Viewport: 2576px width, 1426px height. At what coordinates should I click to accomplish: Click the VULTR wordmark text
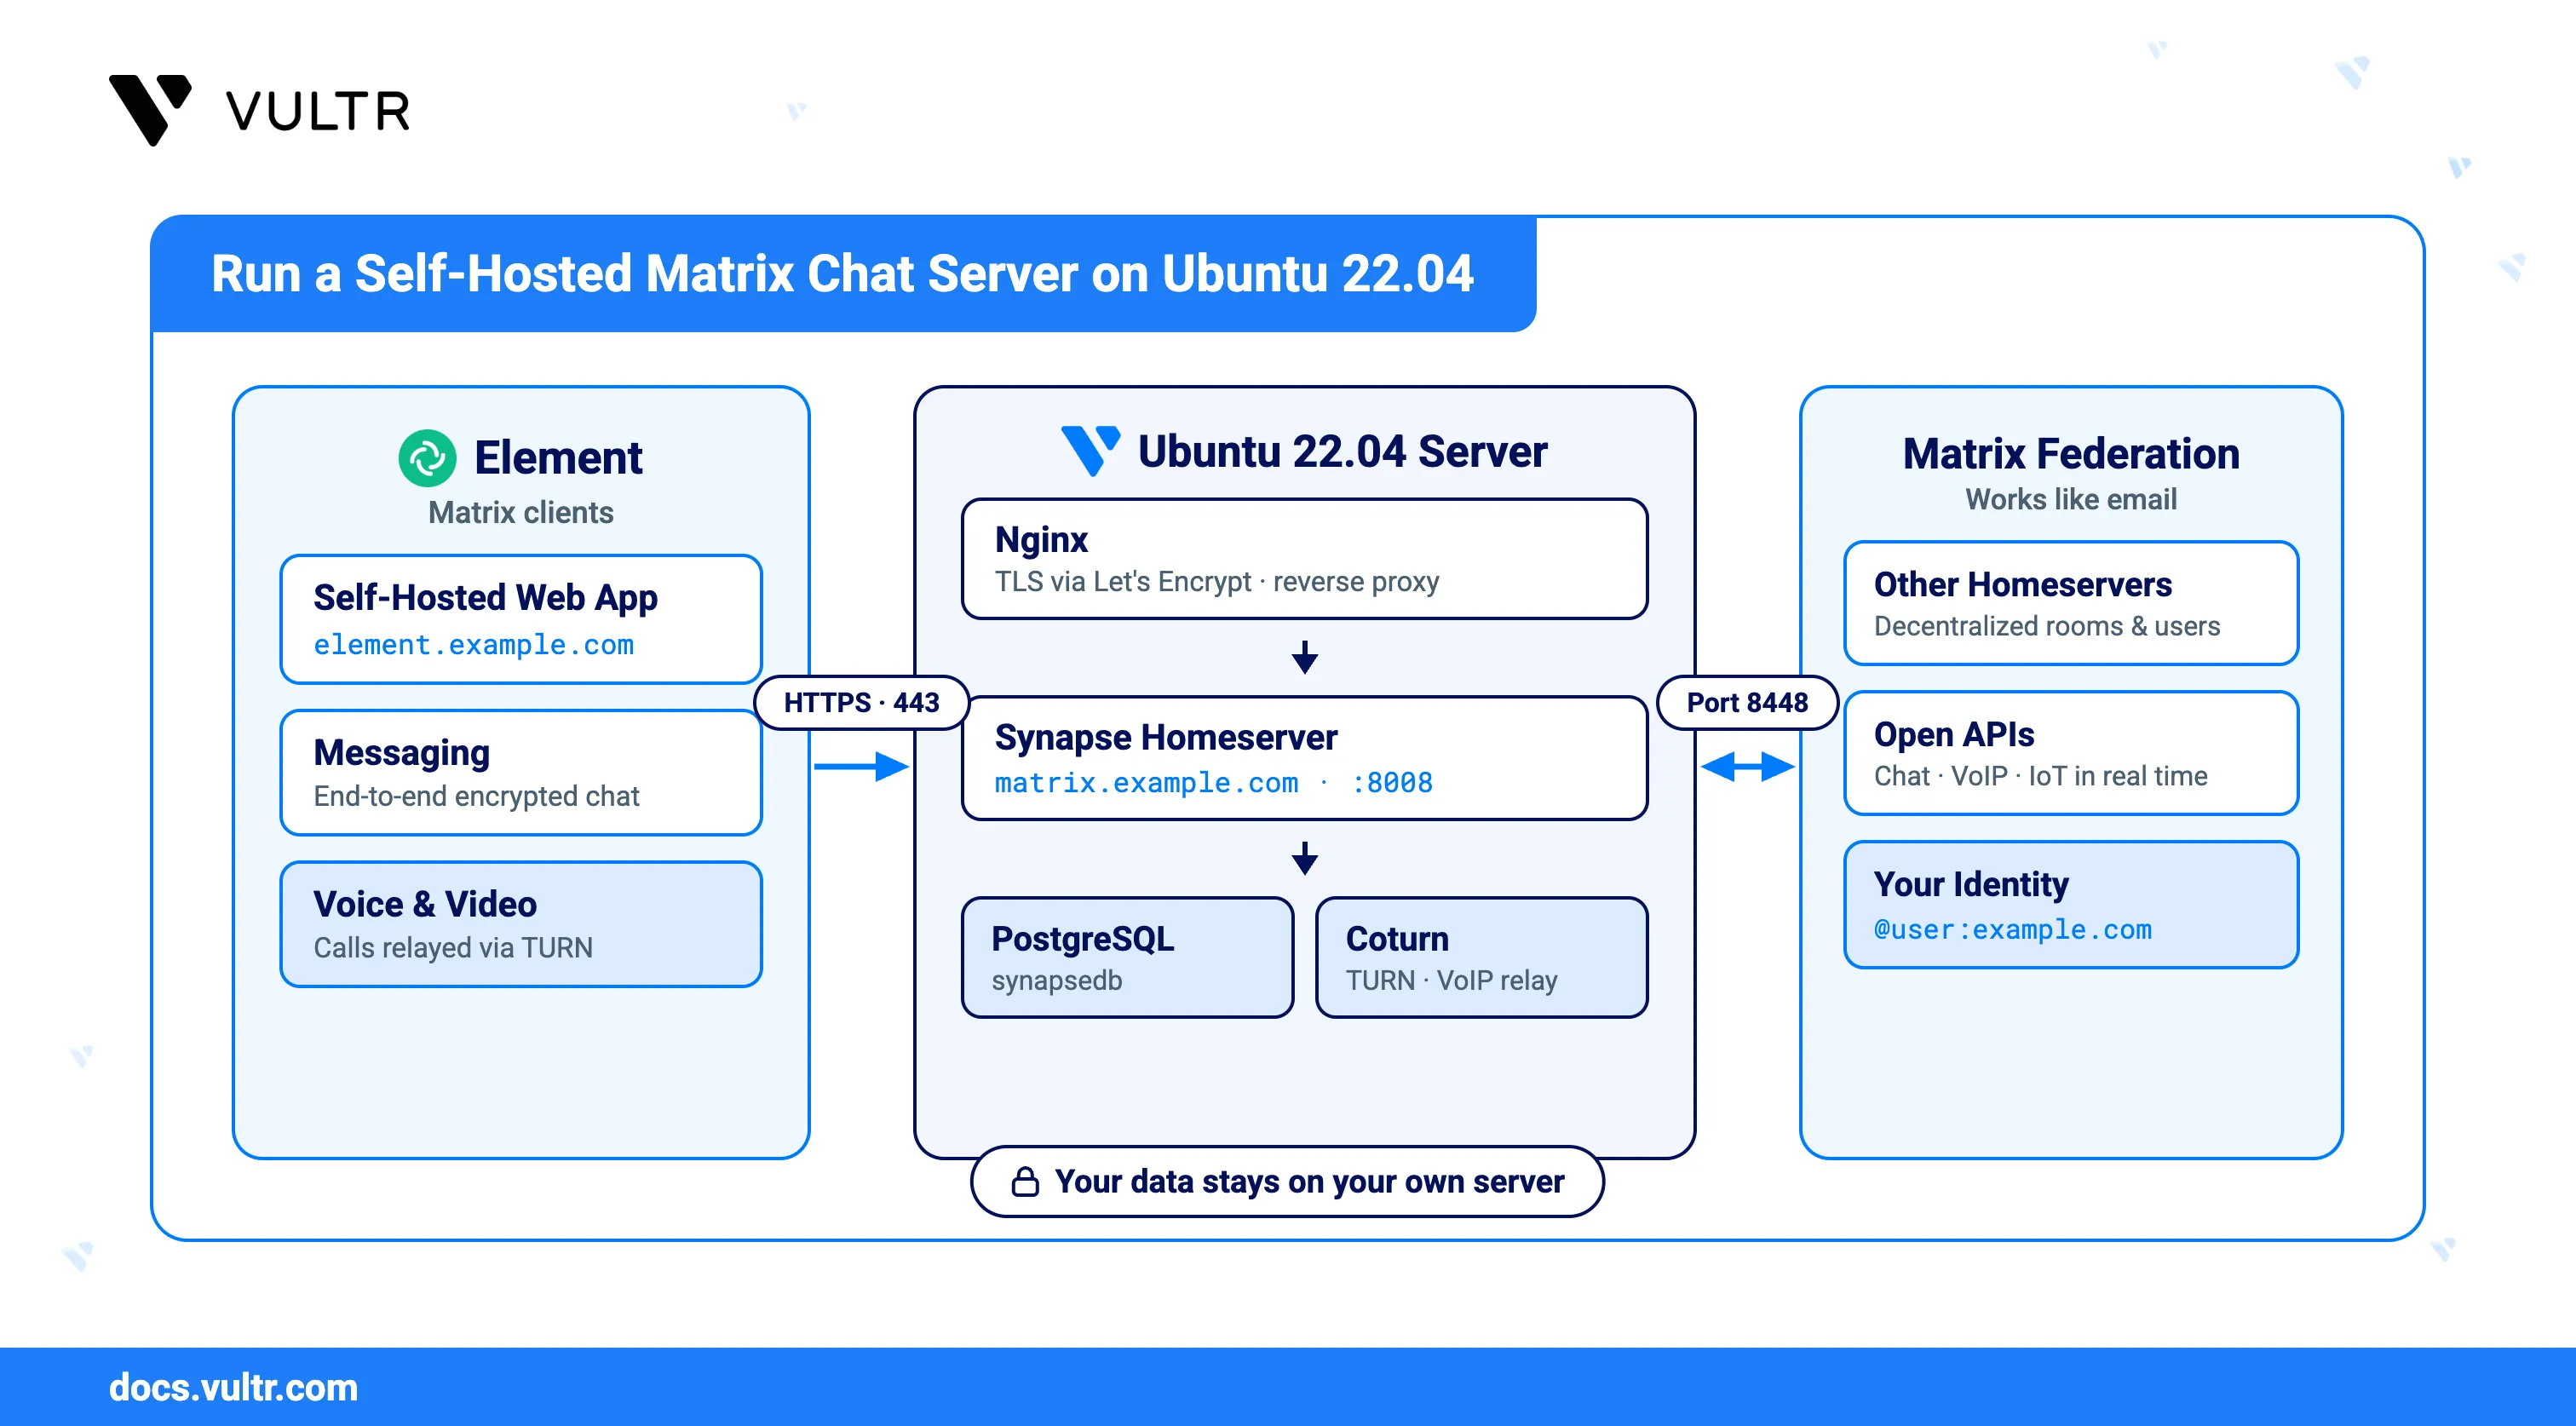318,111
